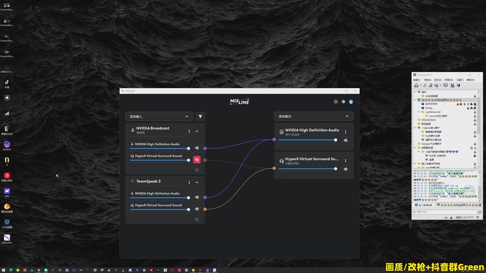Collapse the -perfectworld channel in TeamSpeak
486x273 pixels.
tap(419, 112)
